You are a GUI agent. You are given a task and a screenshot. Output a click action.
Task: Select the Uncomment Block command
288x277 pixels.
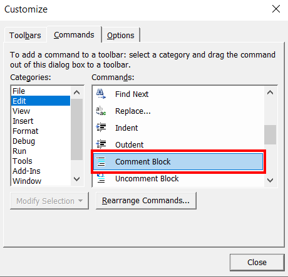pyautogui.click(x=178, y=178)
